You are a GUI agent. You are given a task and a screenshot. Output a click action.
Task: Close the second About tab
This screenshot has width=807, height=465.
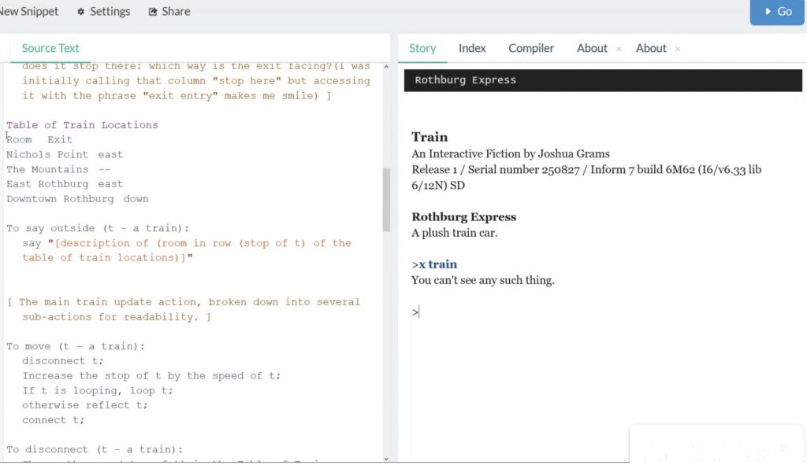point(678,49)
